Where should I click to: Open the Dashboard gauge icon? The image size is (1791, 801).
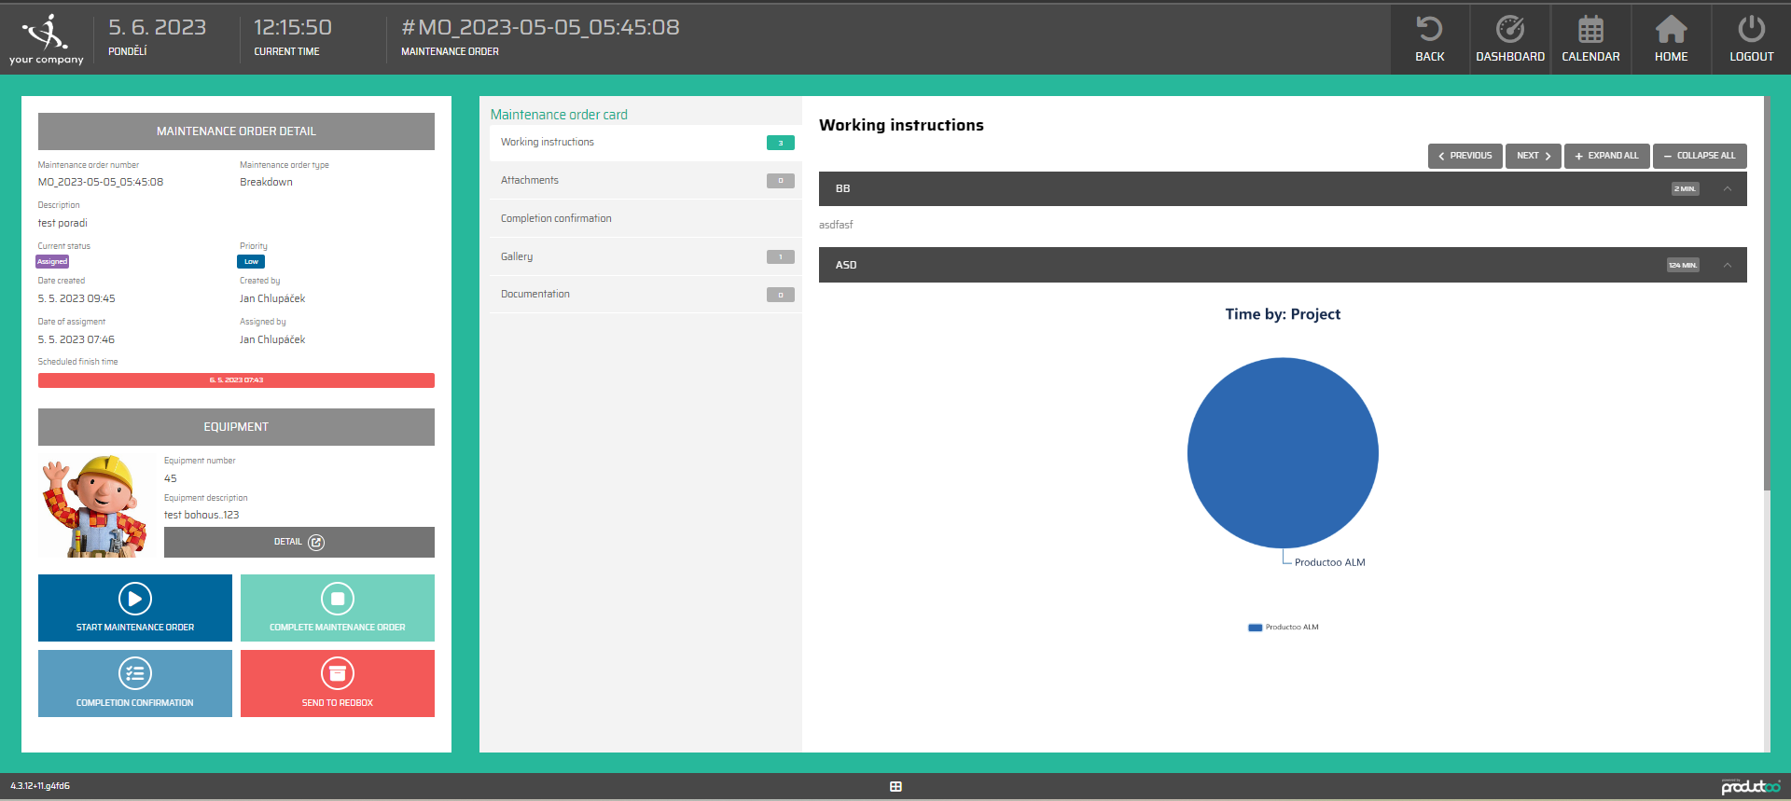[x=1509, y=30]
